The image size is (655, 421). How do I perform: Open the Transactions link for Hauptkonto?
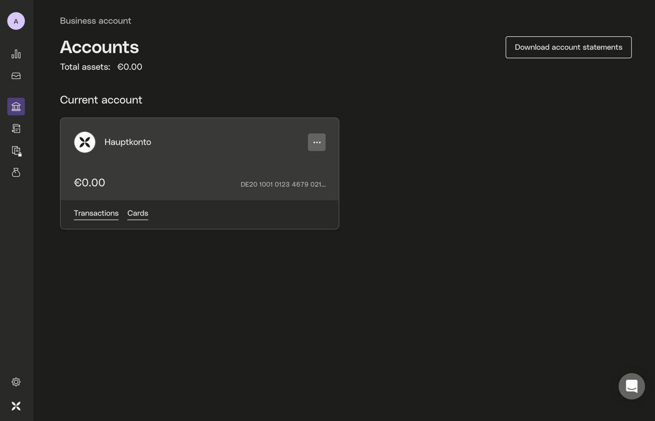point(96,213)
